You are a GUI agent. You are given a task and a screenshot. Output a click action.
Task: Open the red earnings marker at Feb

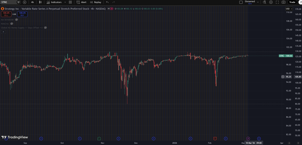click(x=215, y=138)
